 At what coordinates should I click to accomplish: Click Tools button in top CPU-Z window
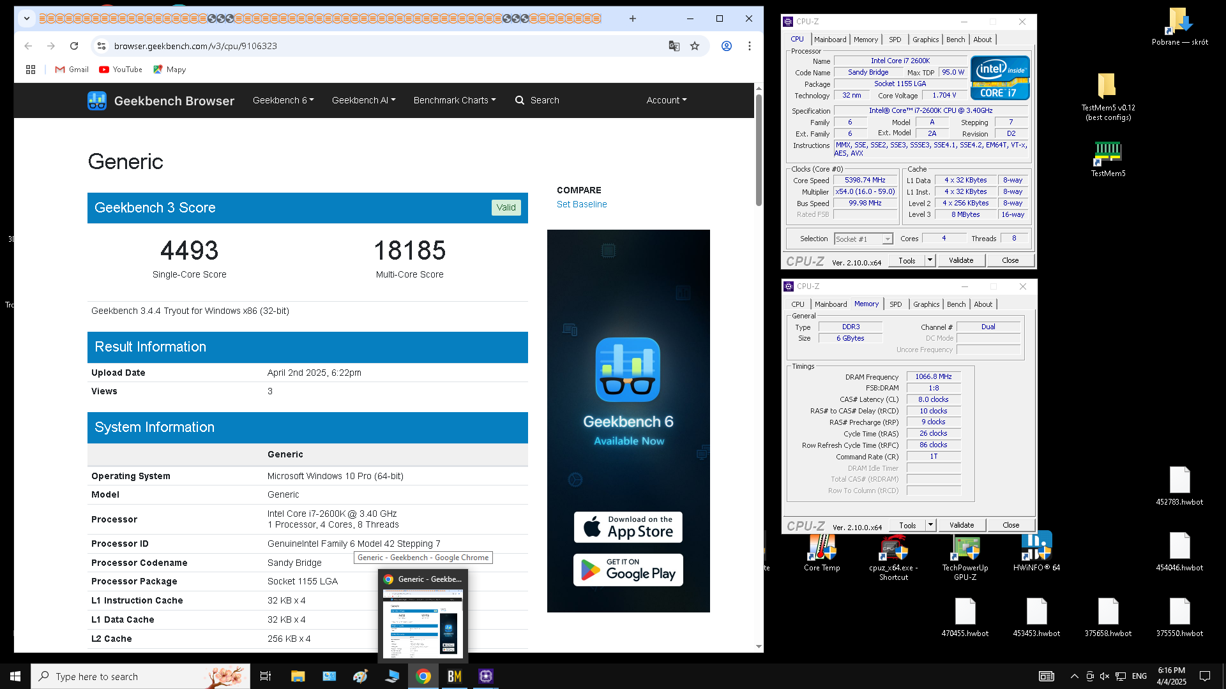pos(907,261)
